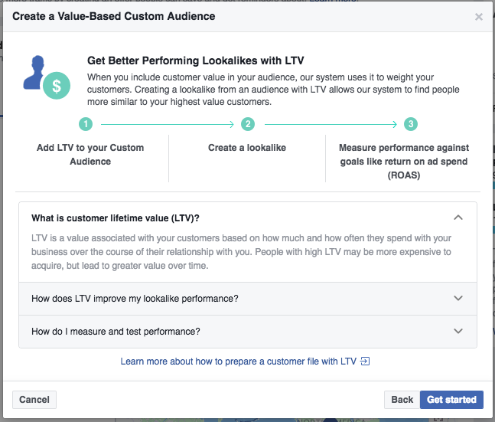This screenshot has height=422, width=495.
Task: Click the step 3 circle indicator
Action: pos(411,124)
